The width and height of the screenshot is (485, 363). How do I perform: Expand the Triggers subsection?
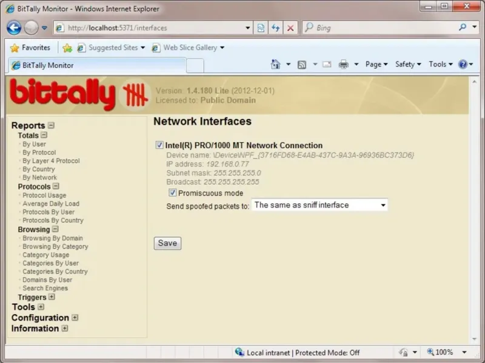52,296
